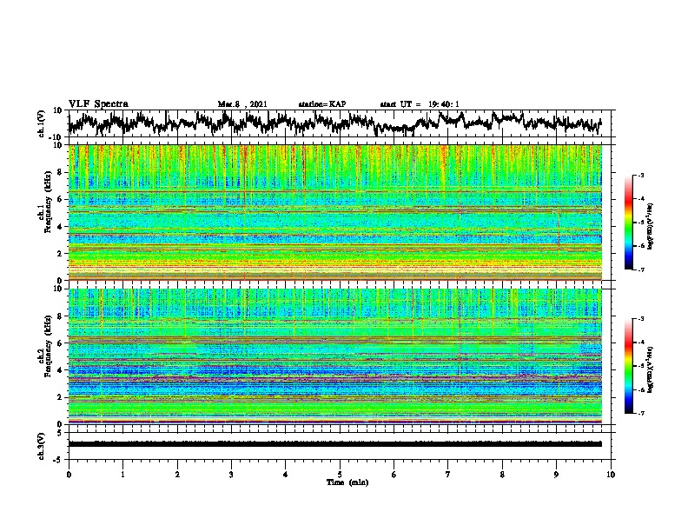Click time axis tick label "1"

(x=122, y=475)
